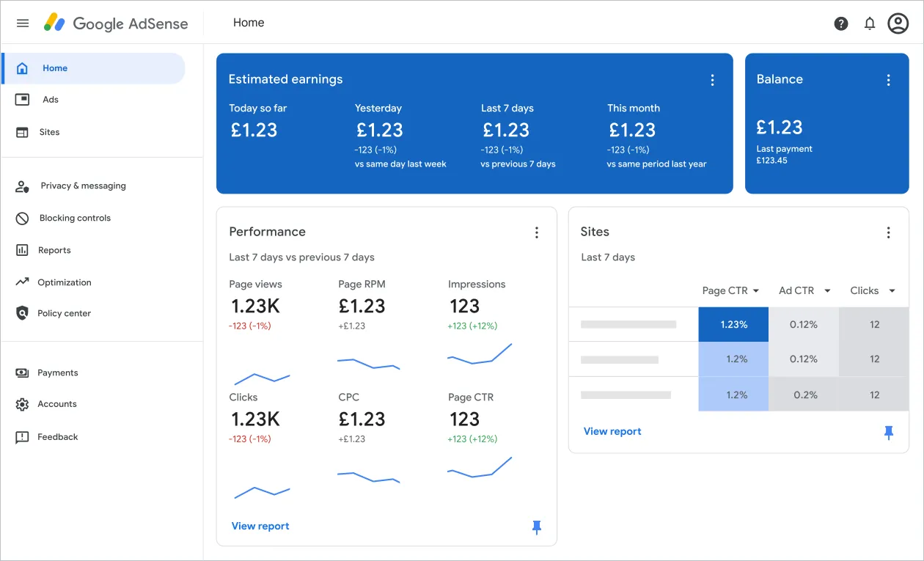Image resolution: width=924 pixels, height=561 pixels.
Task: Select the Privacy & messaging icon
Action: pos(22,186)
